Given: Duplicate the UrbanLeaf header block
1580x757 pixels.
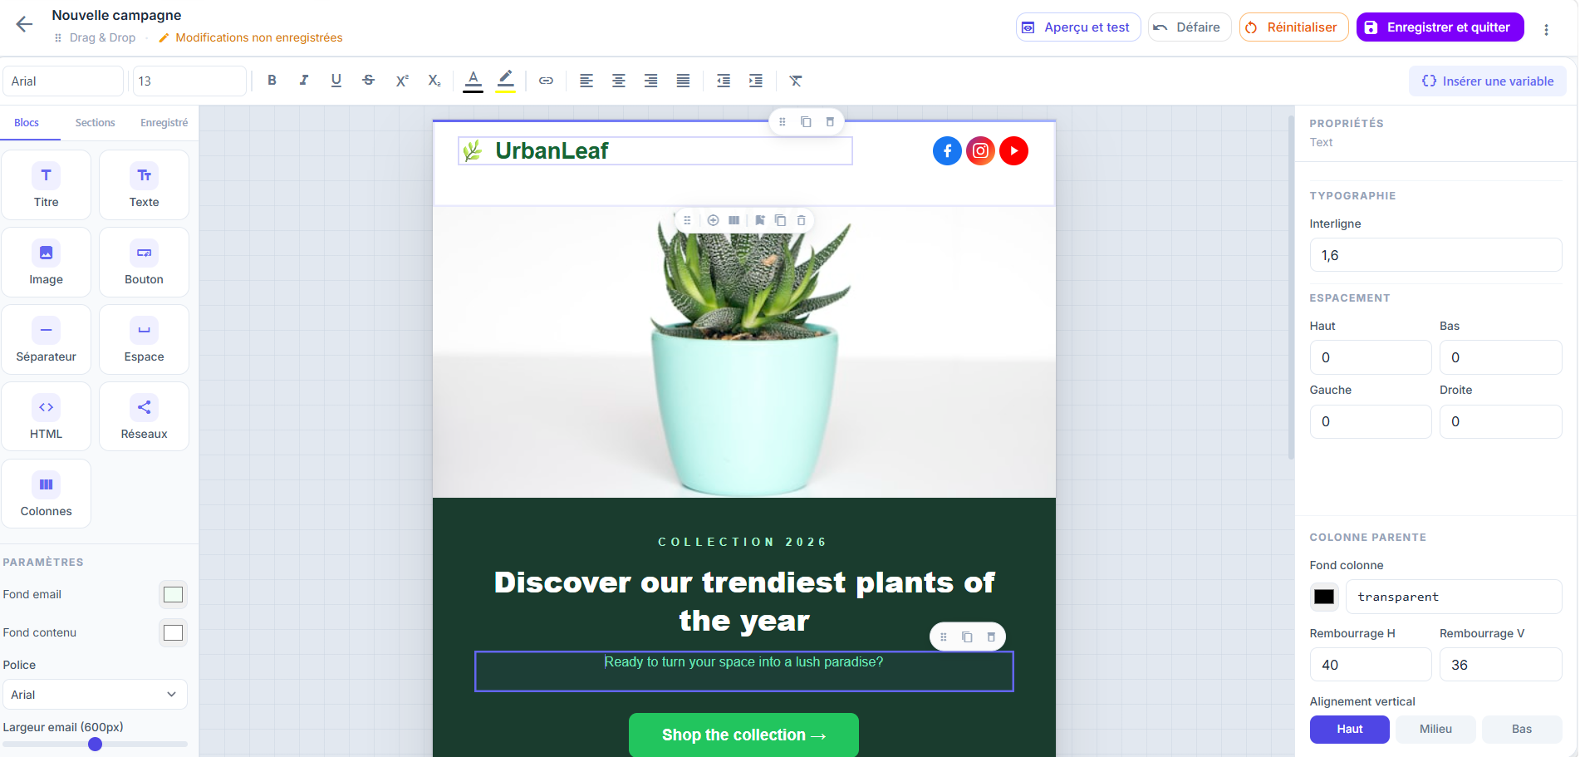Looking at the screenshot, I should tap(806, 122).
